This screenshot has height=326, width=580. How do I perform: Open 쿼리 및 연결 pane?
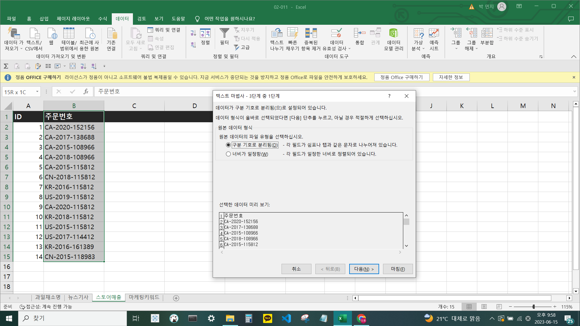(164, 30)
